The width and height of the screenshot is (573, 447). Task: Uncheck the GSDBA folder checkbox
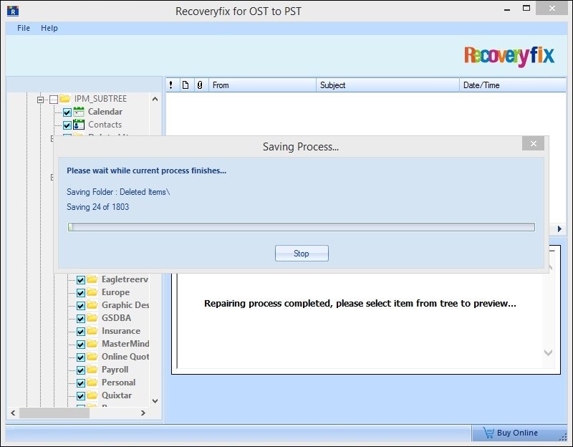tap(81, 318)
